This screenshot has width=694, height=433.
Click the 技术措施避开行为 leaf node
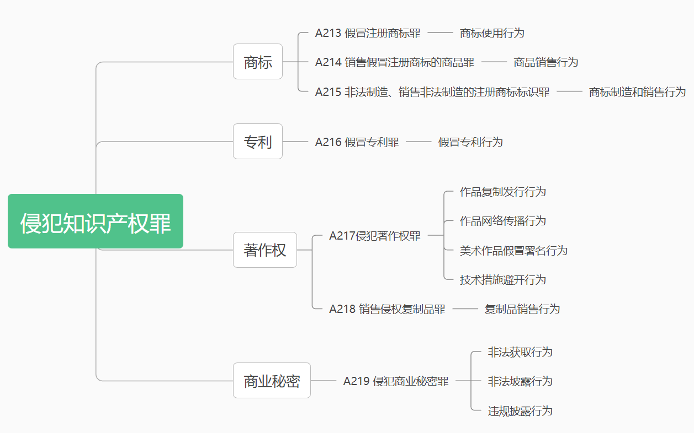point(503,280)
